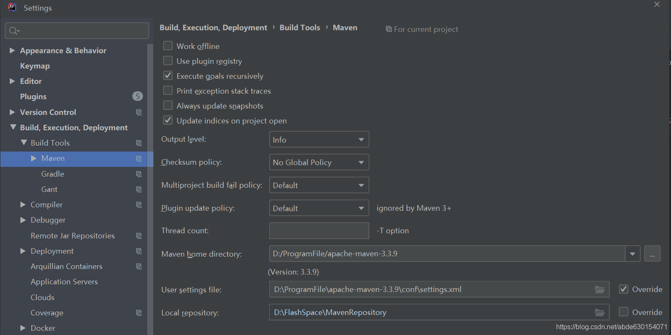Enable Always update snapshots checkbox
The width and height of the screenshot is (671, 335).
pos(168,105)
